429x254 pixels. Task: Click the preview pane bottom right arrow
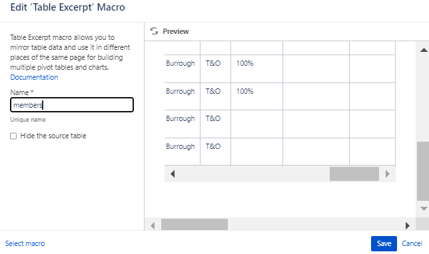[408, 225]
